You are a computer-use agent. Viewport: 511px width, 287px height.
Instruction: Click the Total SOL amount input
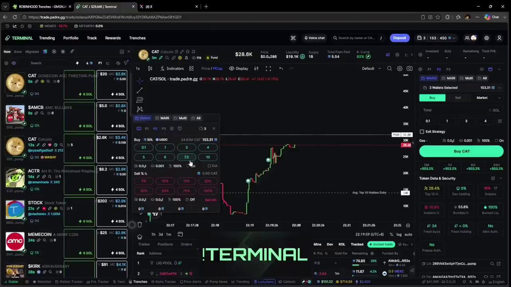pos(461,110)
